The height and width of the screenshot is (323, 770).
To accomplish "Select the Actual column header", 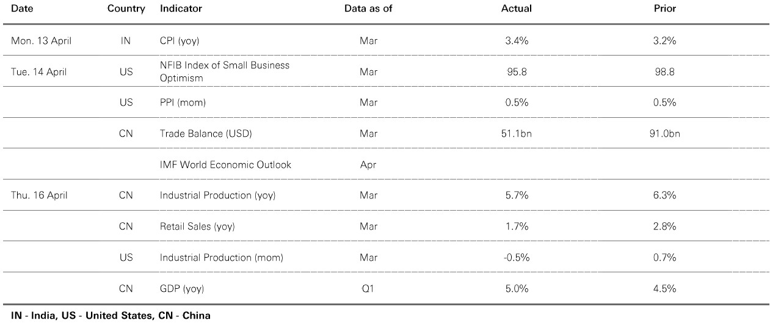I will (x=516, y=9).
